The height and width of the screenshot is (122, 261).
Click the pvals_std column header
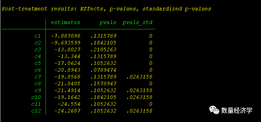pyautogui.click(x=137, y=23)
